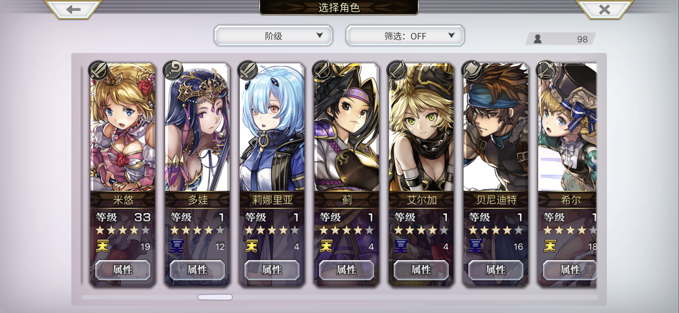This screenshot has height=313, width=679.
Task: Open the 阶级 sort dropdown
Action: tap(273, 36)
